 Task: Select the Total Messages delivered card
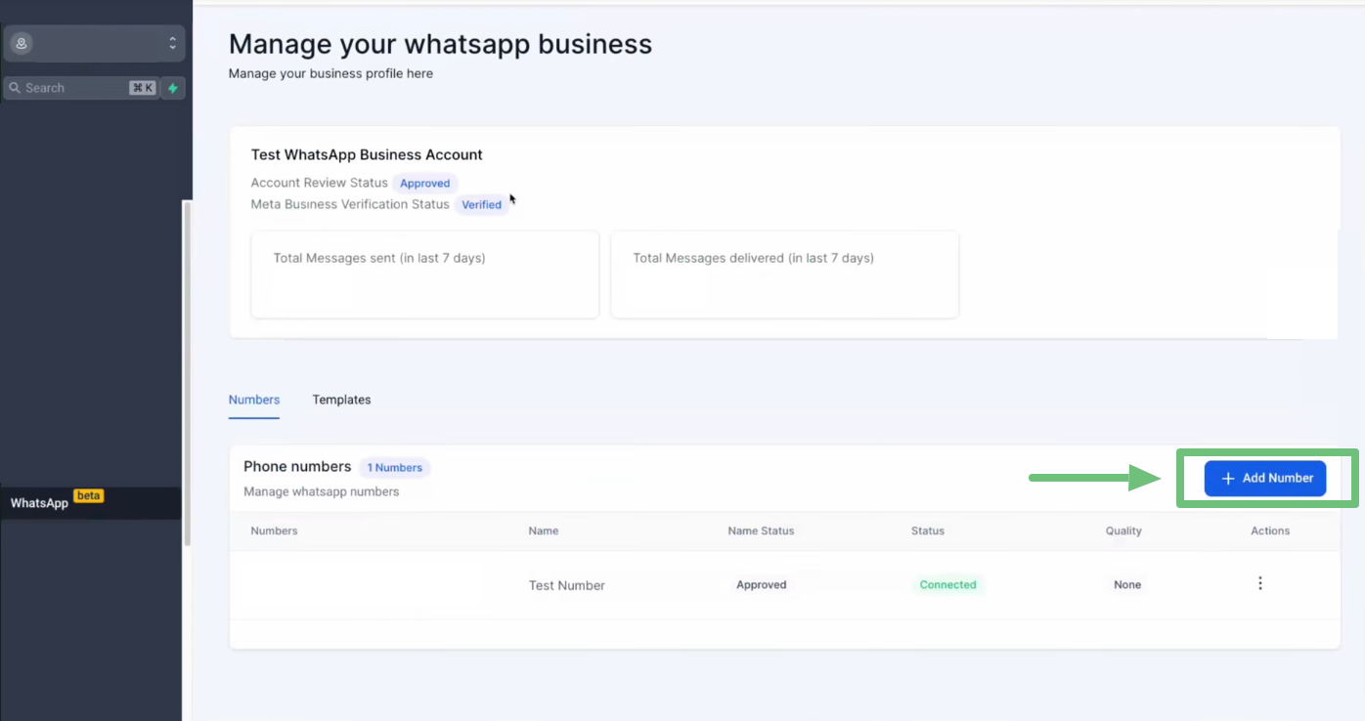click(x=785, y=275)
